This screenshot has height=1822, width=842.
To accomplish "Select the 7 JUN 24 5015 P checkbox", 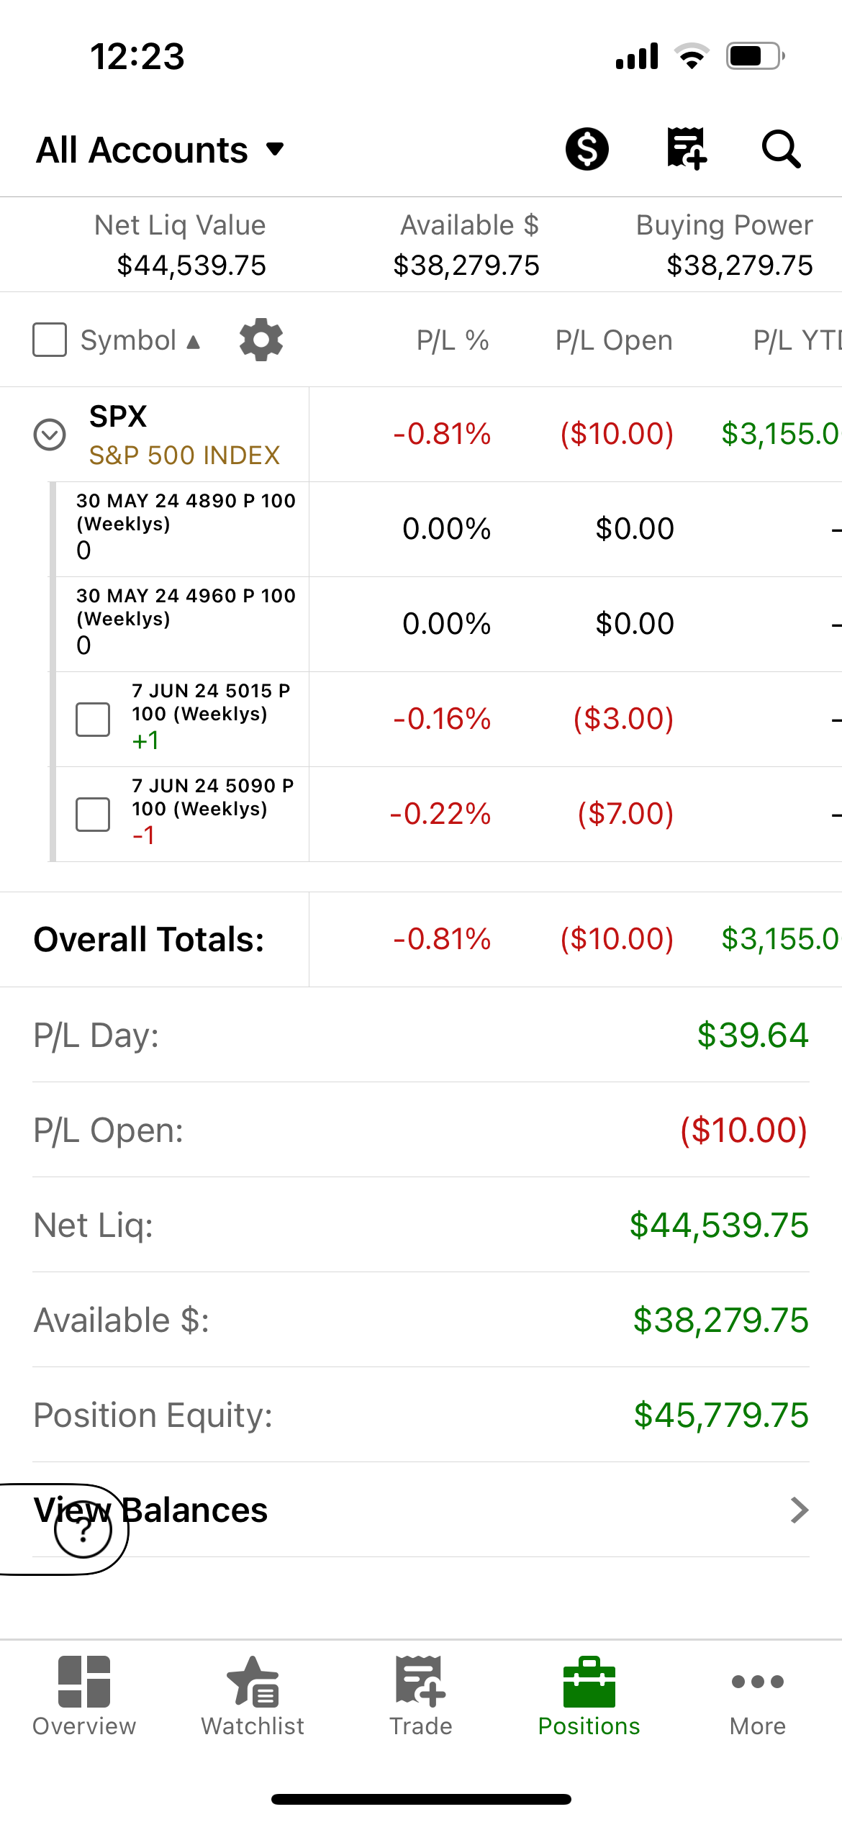I will pos(93,720).
